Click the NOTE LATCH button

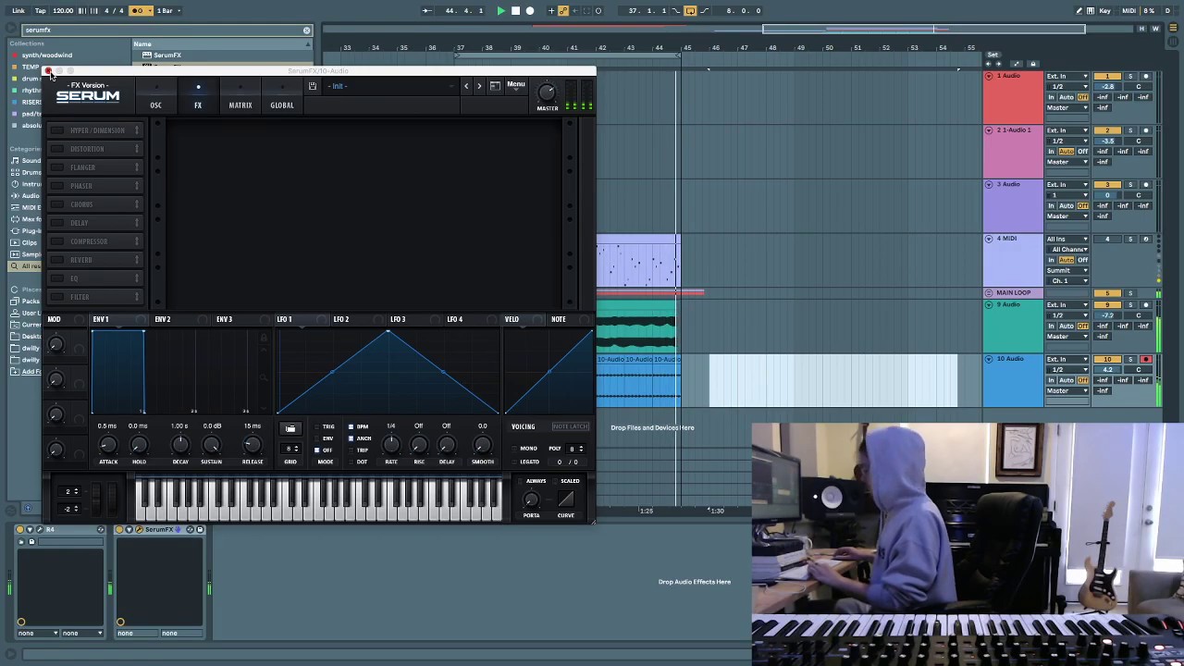tap(570, 426)
